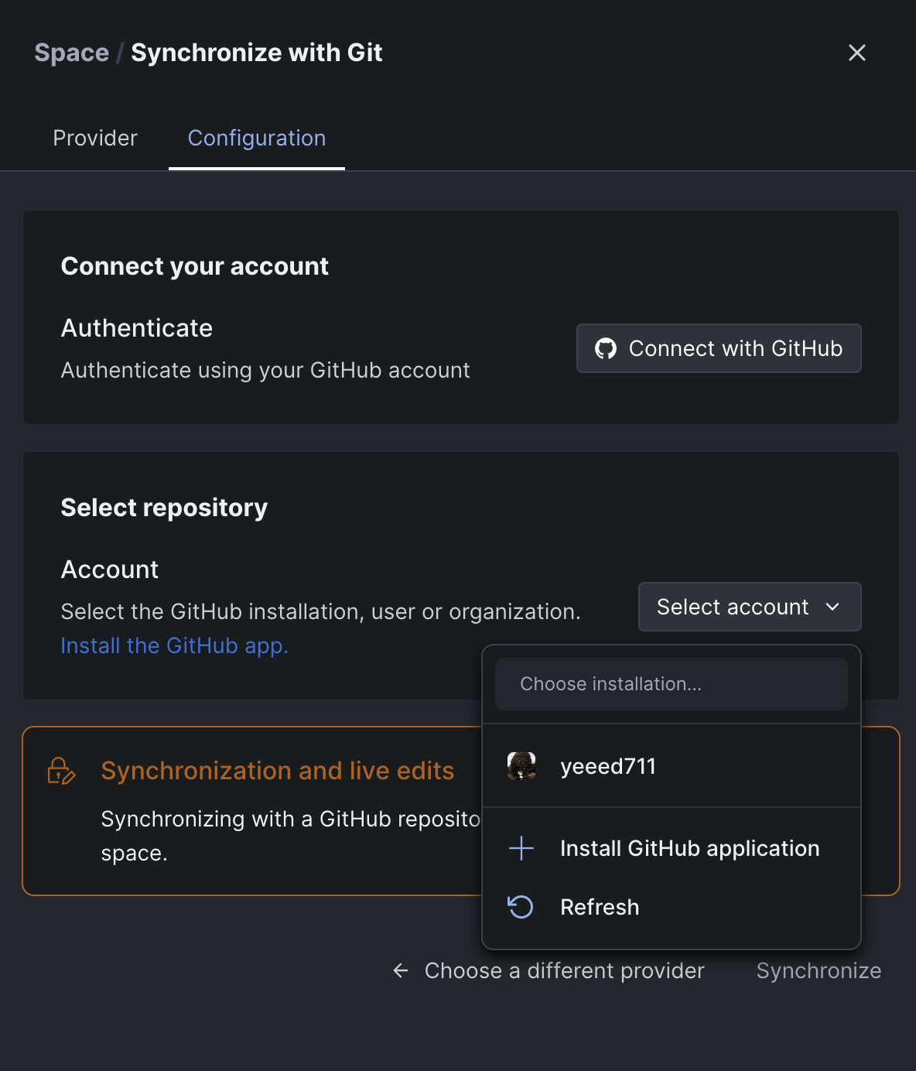Click the yeeed711 avatar thumbnail

point(521,766)
